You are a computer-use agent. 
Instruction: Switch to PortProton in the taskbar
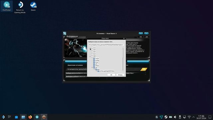point(37,117)
